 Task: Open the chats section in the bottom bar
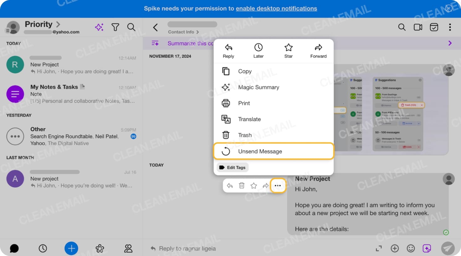click(14, 248)
